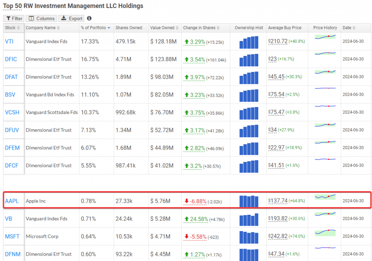Open the MSFT ticker link
This screenshot has width=372, height=261.
(x=12, y=237)
